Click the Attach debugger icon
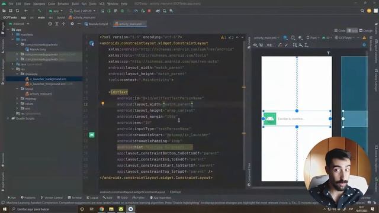Screen dimensions: 379x213 [x=143, y=11]
